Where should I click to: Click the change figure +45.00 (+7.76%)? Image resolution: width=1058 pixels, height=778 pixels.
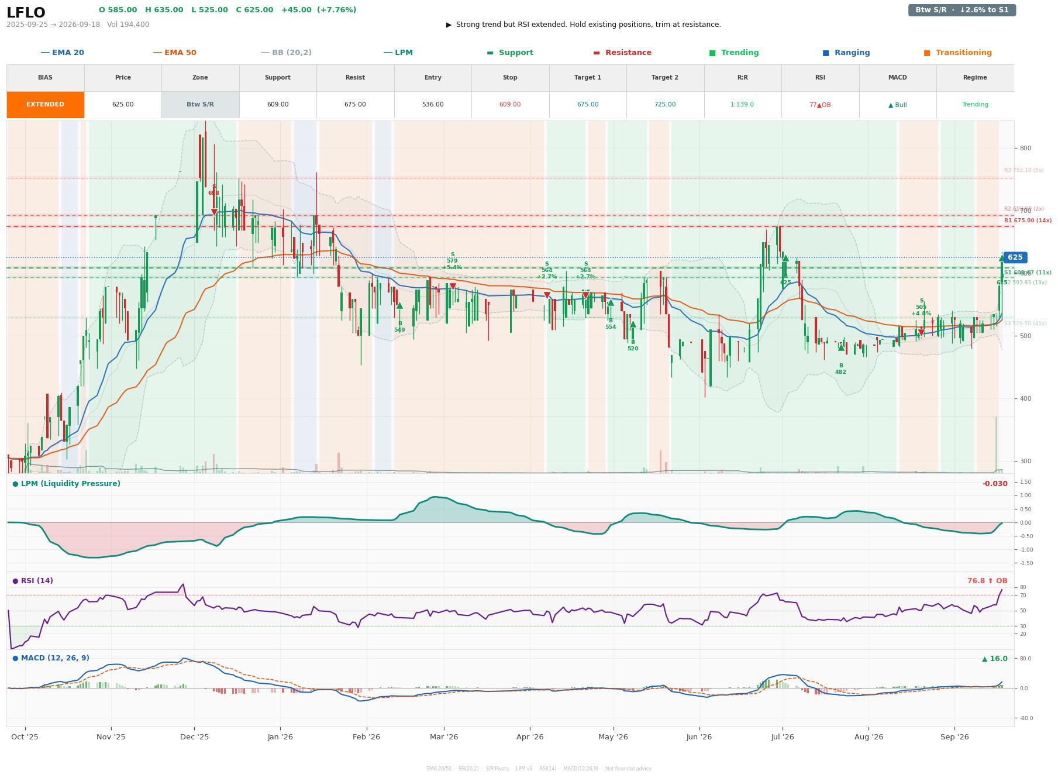pyautogui.click(x=319, y=10)
